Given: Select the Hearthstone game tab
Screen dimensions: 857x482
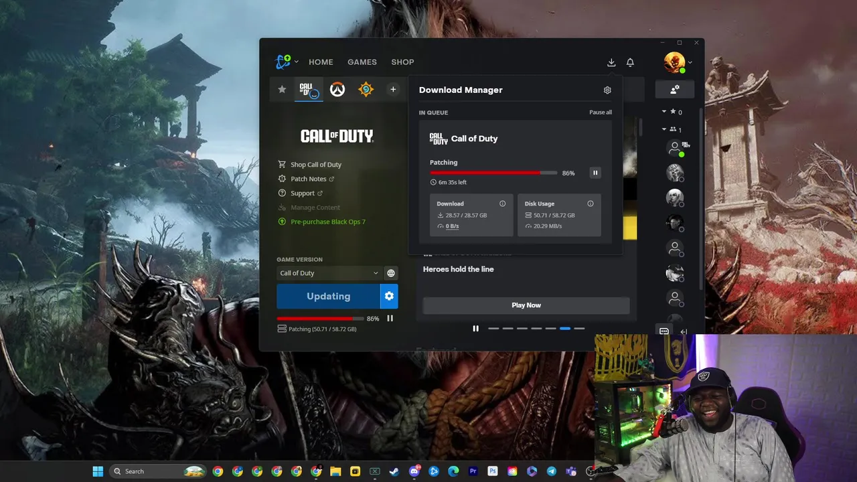Looking at the screenshot, I should (366, 89).
